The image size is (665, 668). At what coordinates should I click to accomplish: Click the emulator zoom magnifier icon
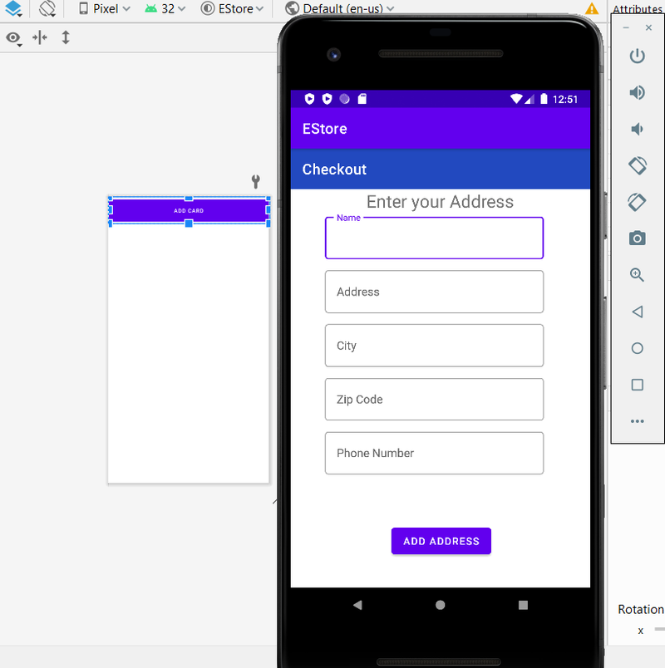pos(638,275)
